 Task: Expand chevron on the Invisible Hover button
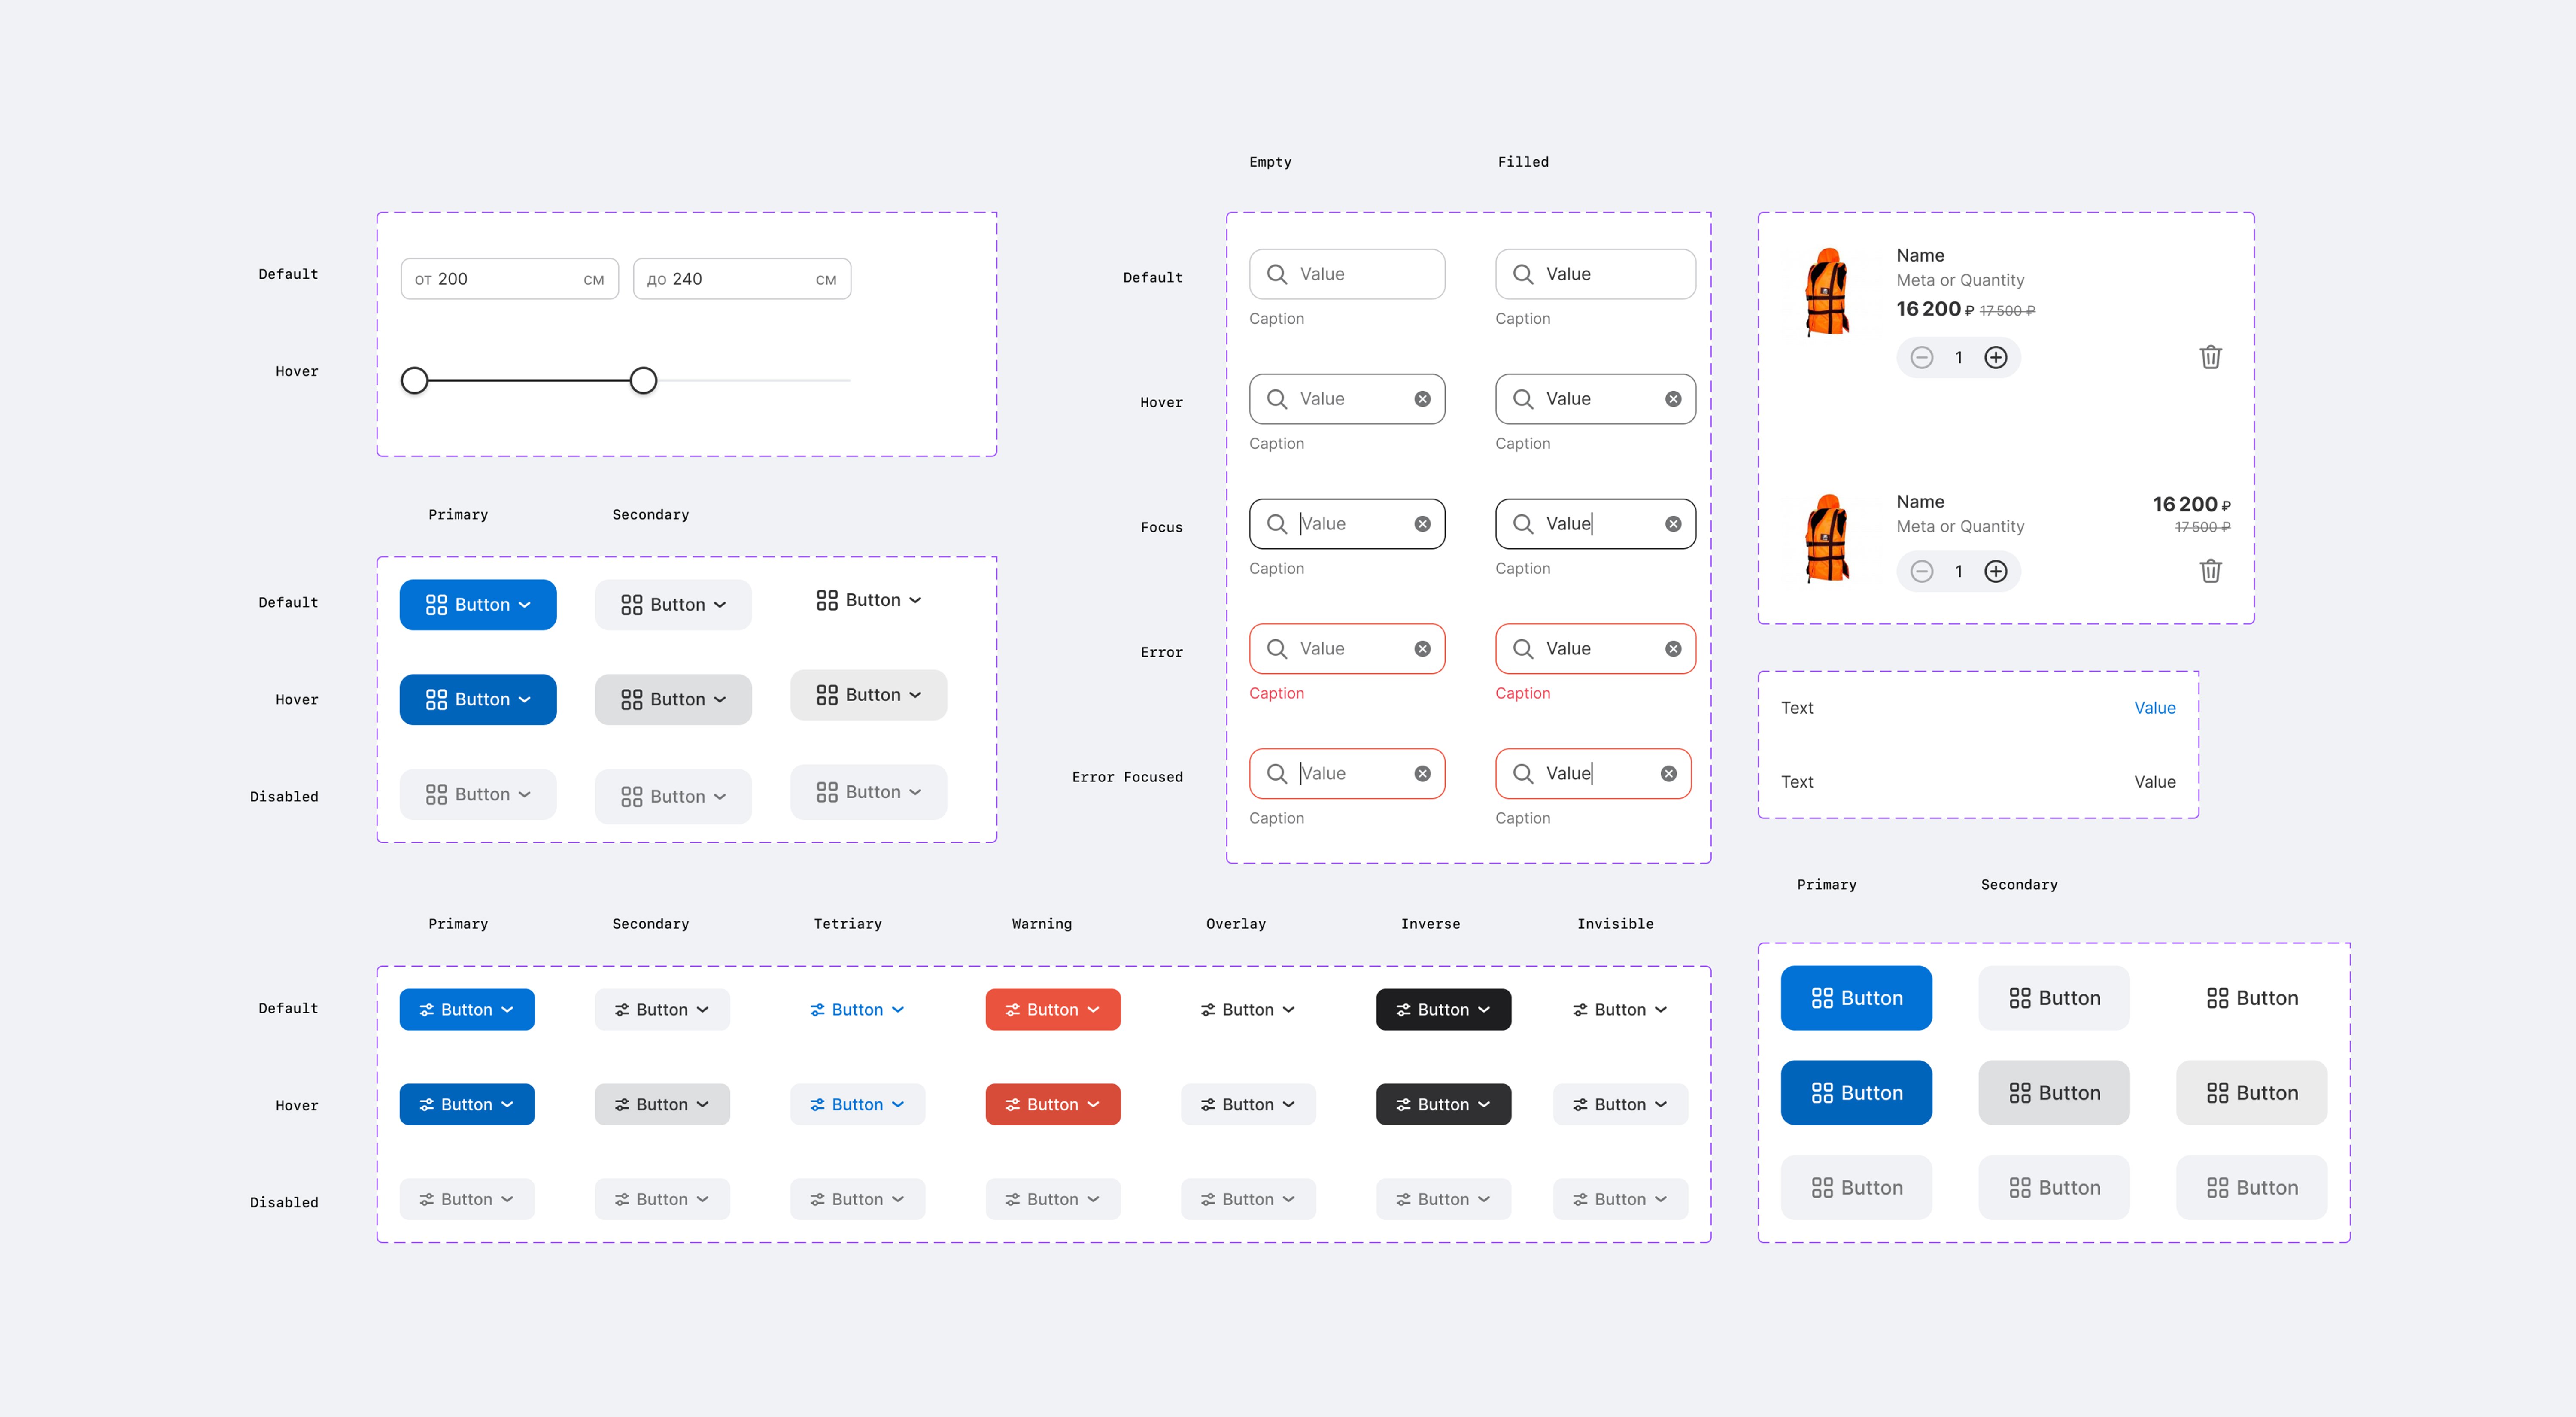click(x=1661, y=1105)
